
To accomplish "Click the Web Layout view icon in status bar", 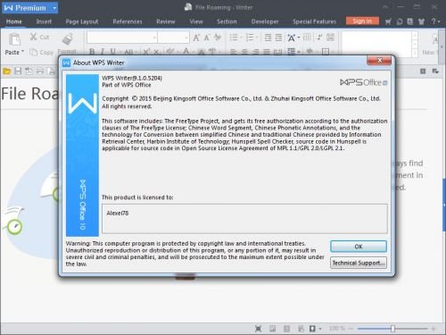I will [301, 329].
